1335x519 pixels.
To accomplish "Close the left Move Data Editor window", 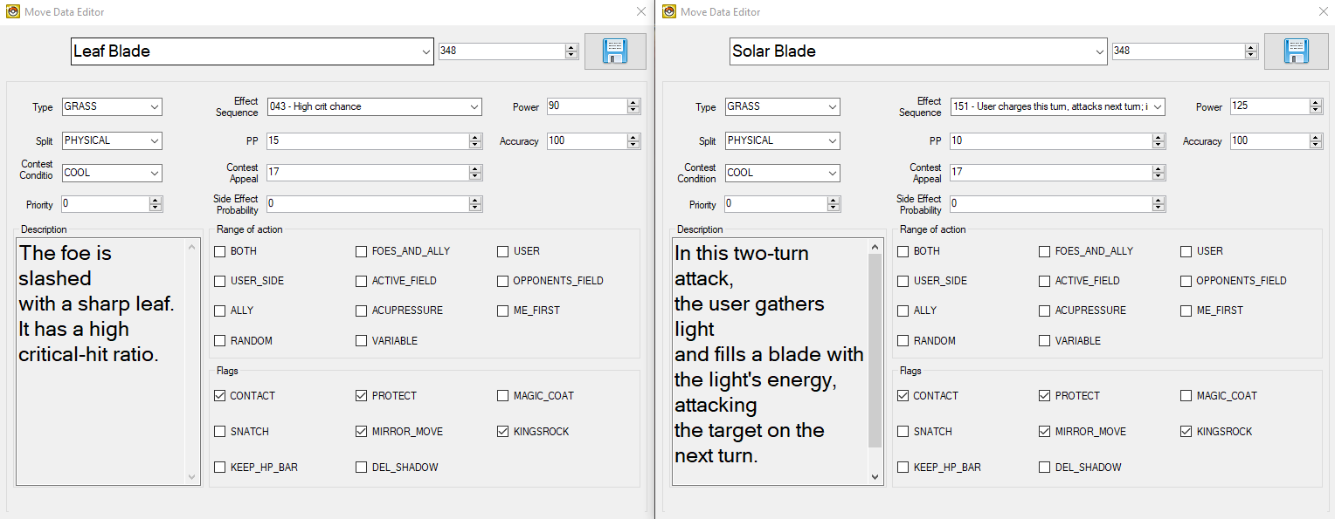I will coord(641,12).
